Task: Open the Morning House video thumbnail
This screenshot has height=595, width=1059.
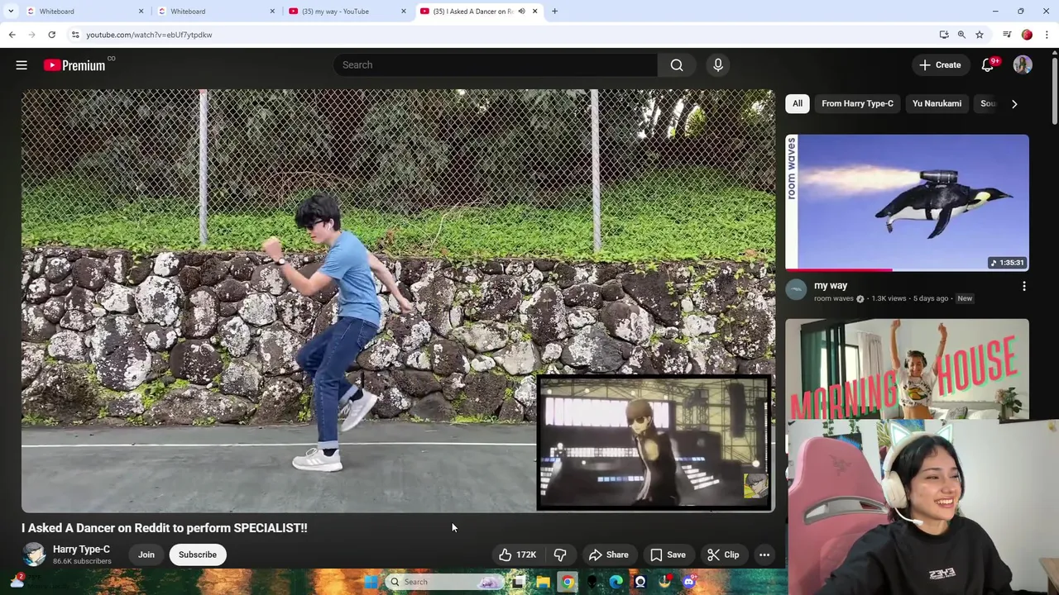Action: (x=907, y=369)
